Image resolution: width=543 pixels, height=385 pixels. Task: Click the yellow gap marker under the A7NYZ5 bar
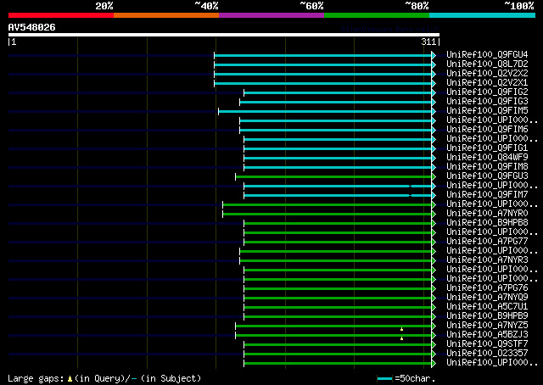tap(401, 329)
